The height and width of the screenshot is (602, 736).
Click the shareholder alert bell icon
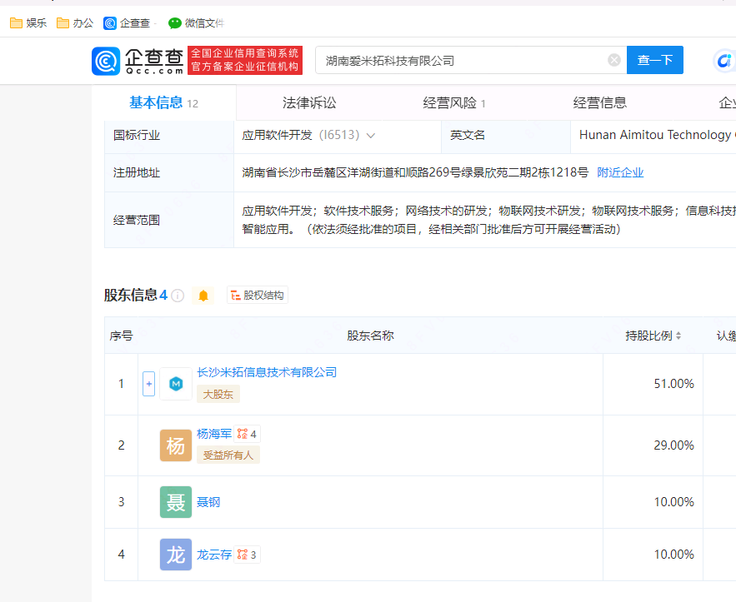(x=203, y=296)
